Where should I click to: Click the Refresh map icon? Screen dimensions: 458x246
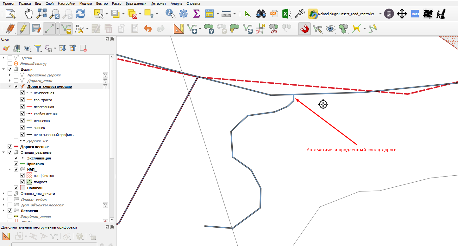coord(81,14)
